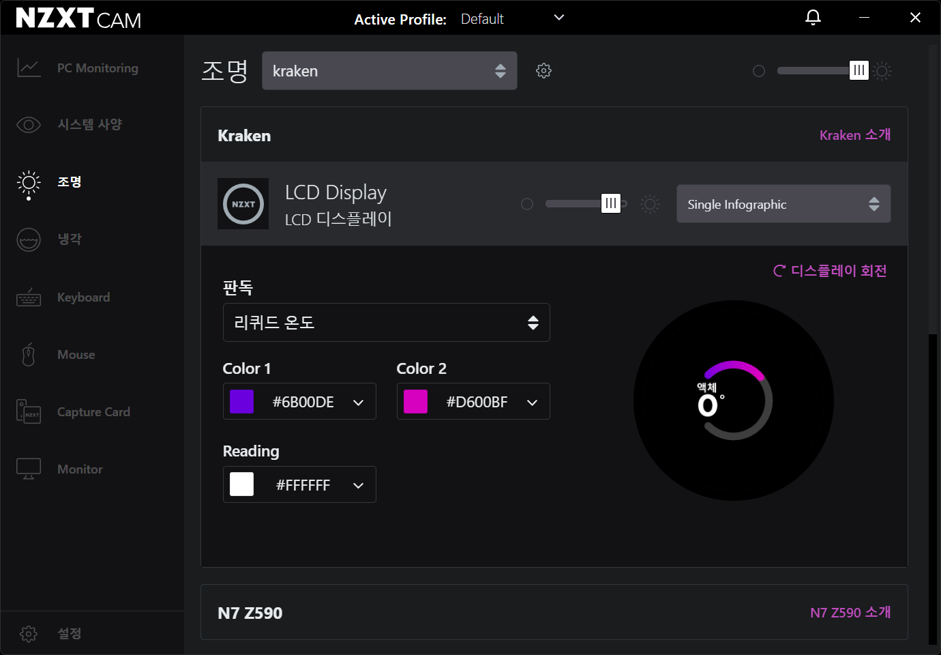
Task: Open the kraken device dropdown
Action: click(389, 71)
